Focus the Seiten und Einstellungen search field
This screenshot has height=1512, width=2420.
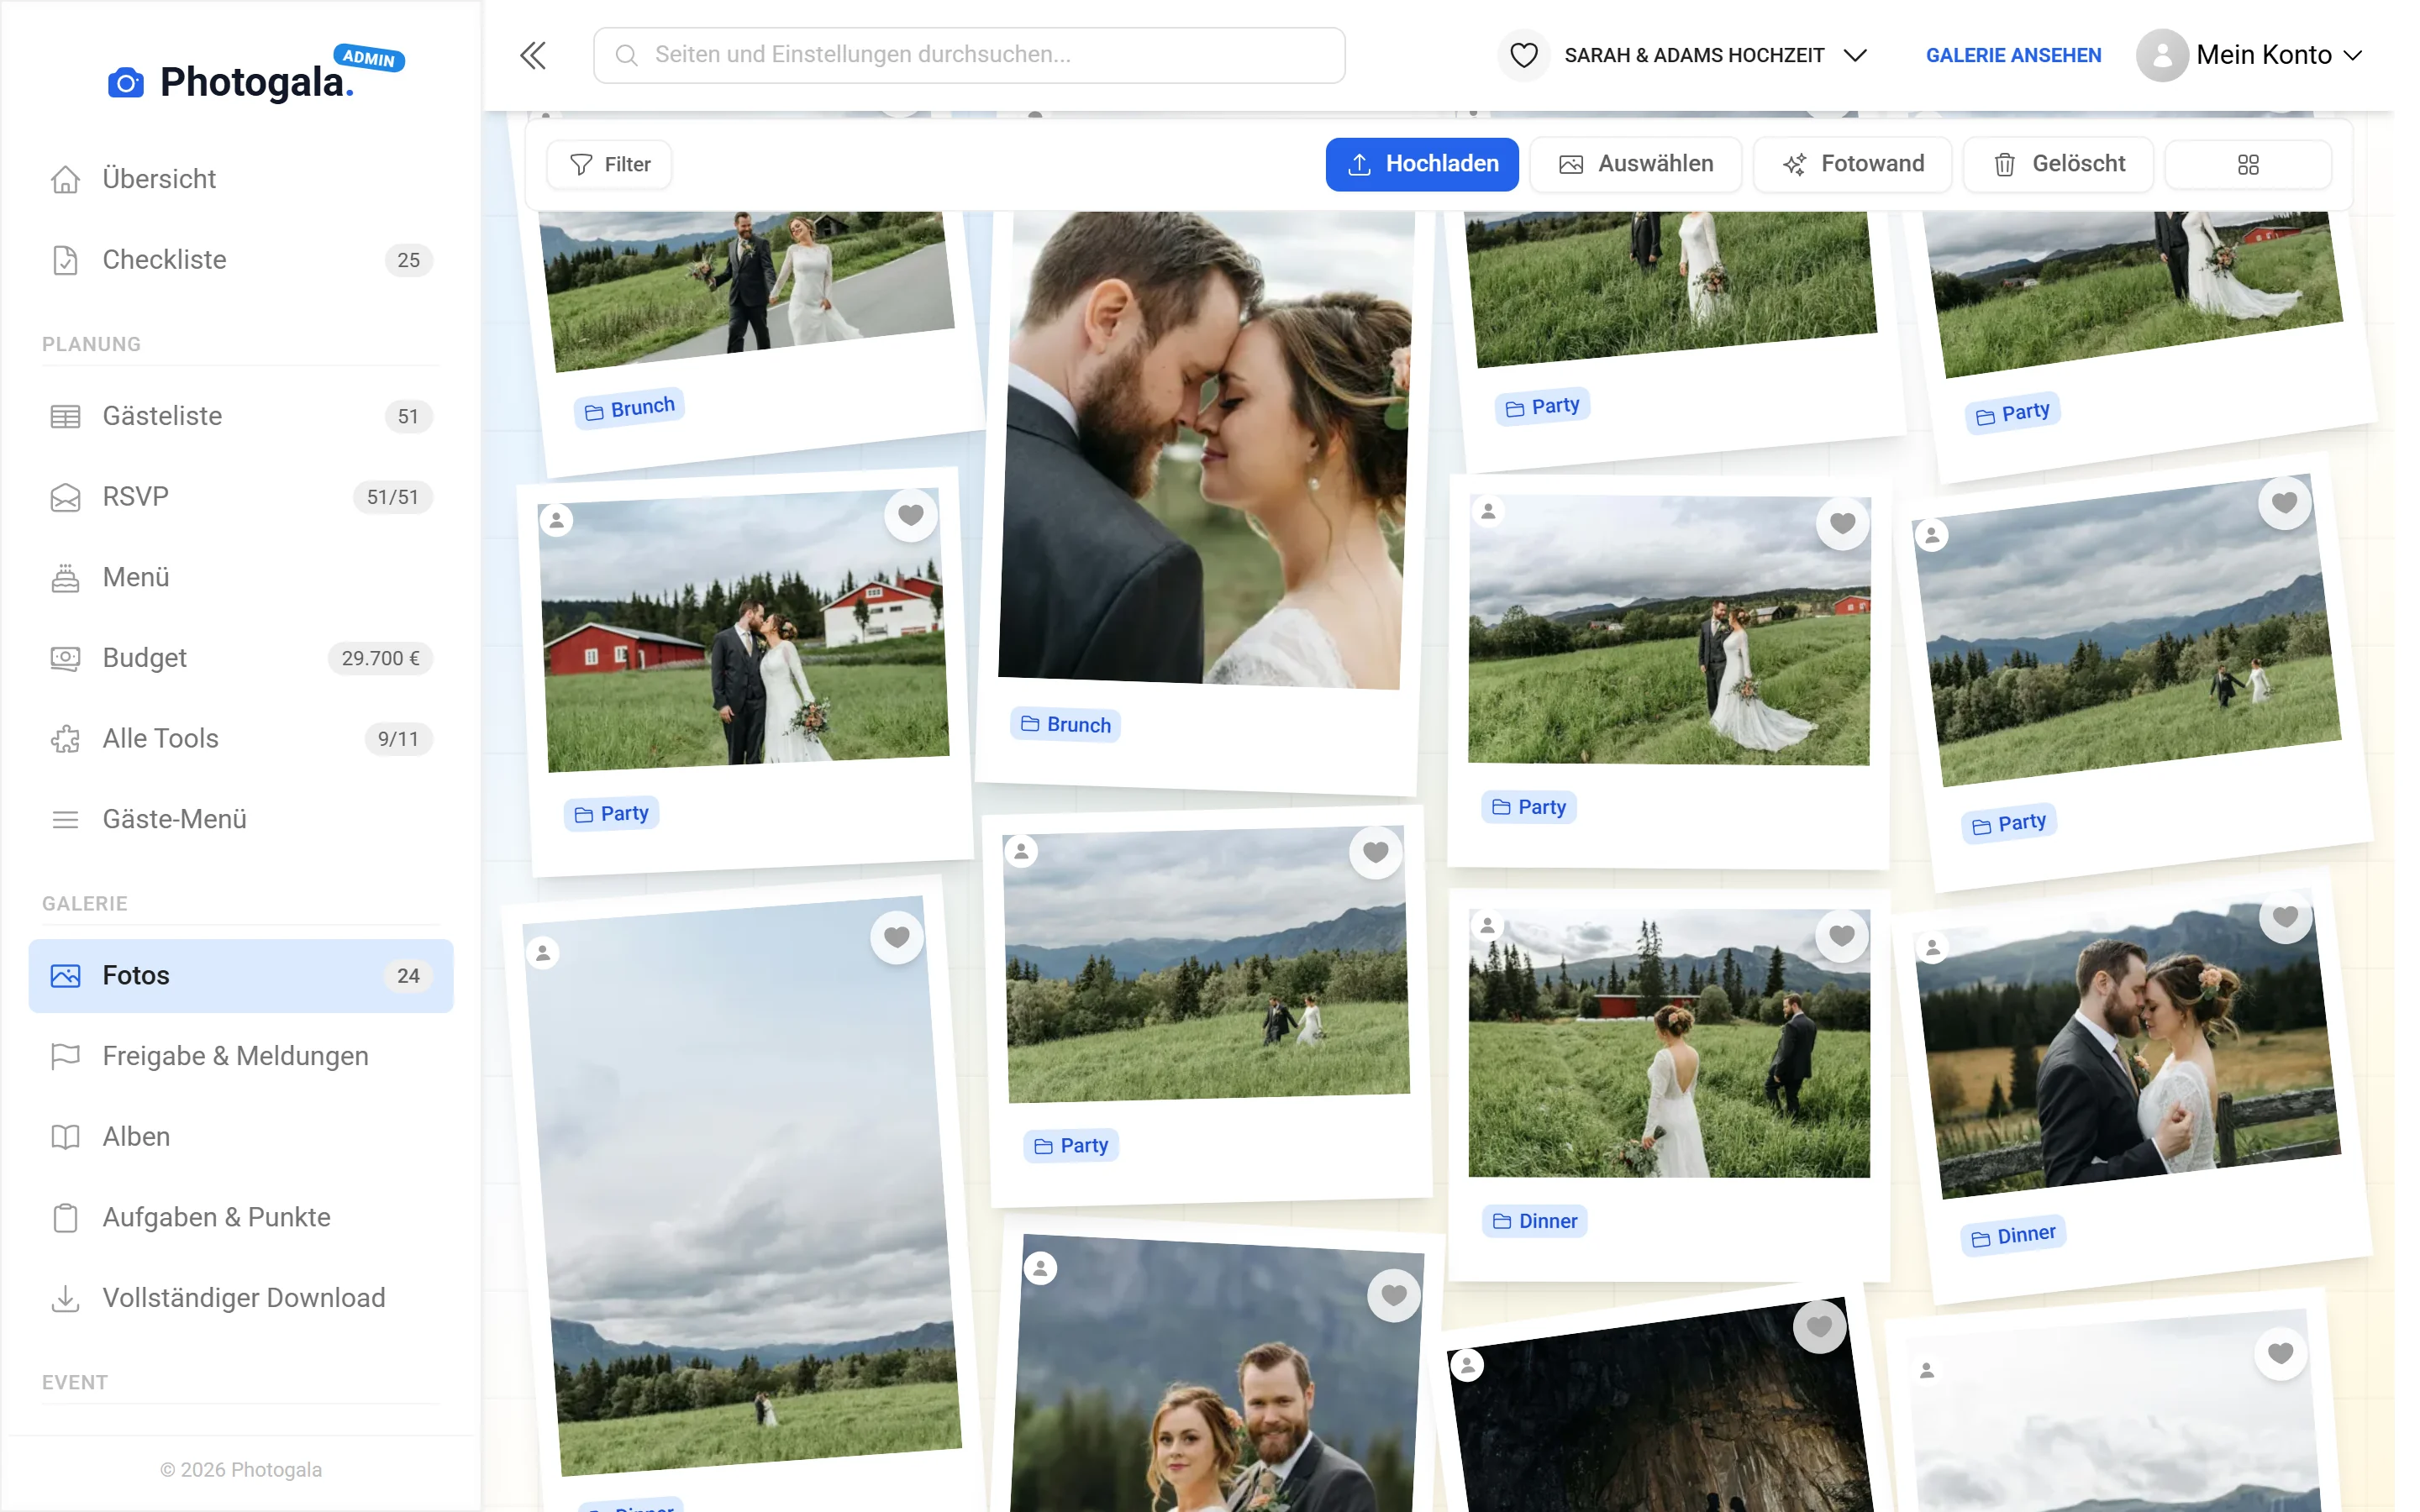[x=969, y=55]
